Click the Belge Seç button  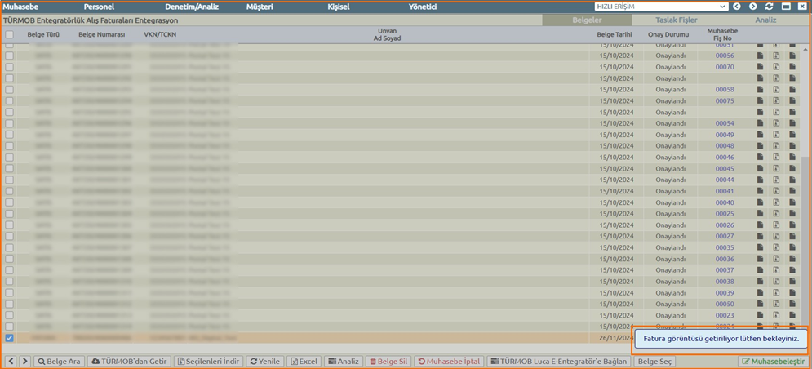[655, 361]
